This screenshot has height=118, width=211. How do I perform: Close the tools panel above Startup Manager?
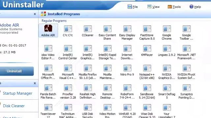35,83
